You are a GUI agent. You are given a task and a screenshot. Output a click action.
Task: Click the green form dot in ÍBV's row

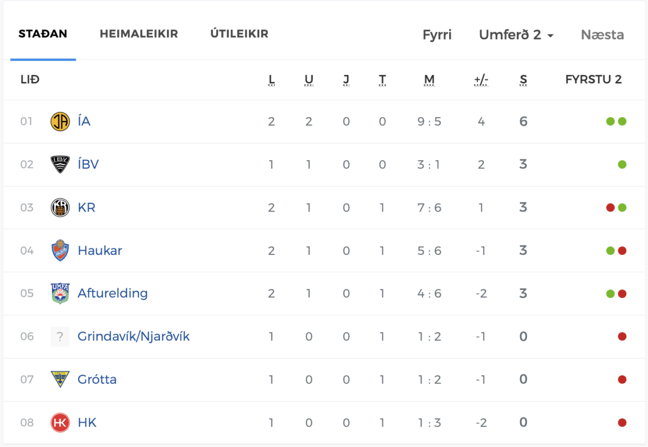pyautogui.click(x=622, y=164)
